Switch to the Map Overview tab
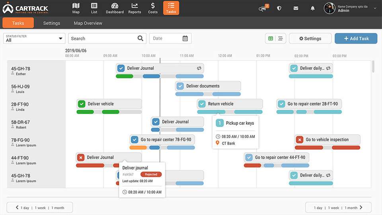382x215 pixels. (x=88, y=23)
